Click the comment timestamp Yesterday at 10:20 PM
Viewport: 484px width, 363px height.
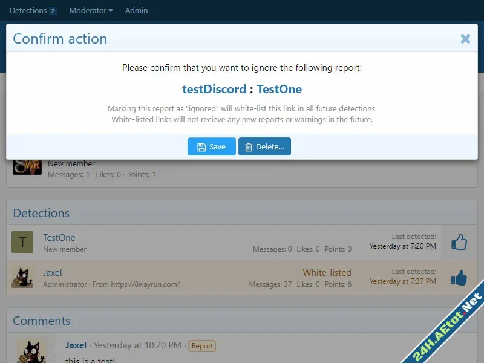coord(137,345)
